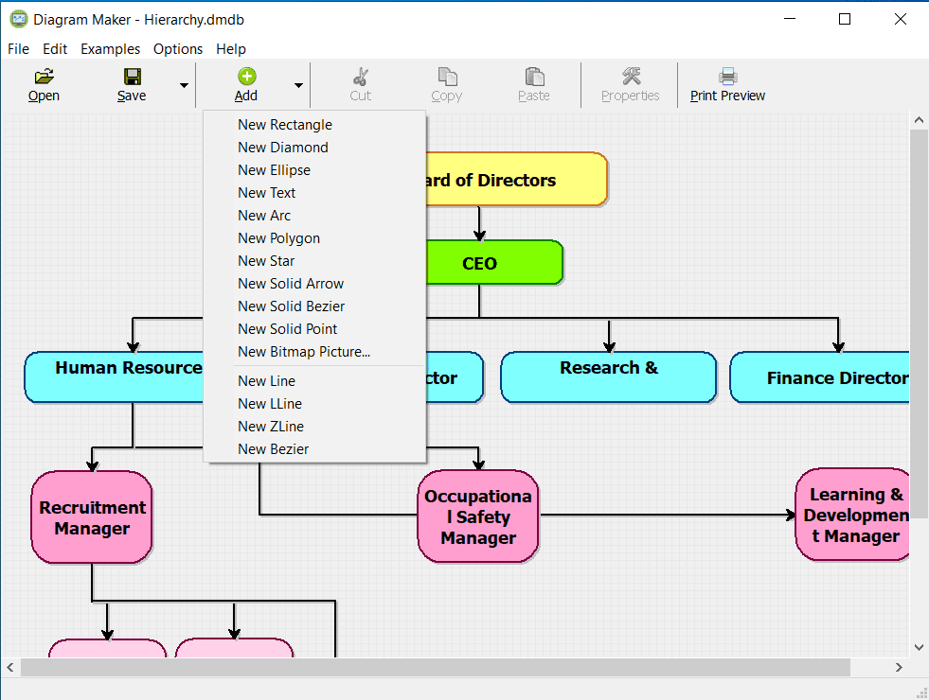Open the Options menu
This screenshot has height=700, width=929.
[178, 49]
